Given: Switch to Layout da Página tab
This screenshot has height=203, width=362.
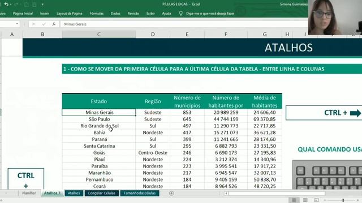Looking at the screenshot, I should tap(69, 14).
